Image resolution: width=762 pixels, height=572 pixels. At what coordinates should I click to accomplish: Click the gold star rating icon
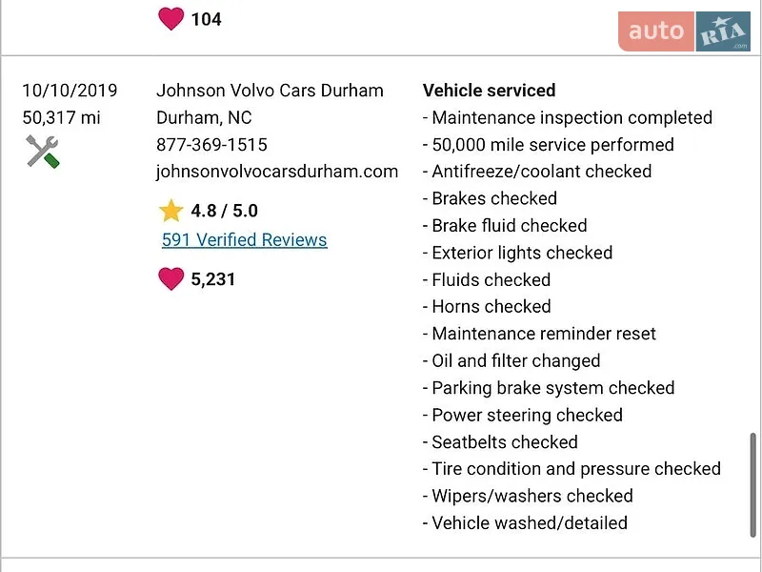pyautogui.click(x=171, y=211)
